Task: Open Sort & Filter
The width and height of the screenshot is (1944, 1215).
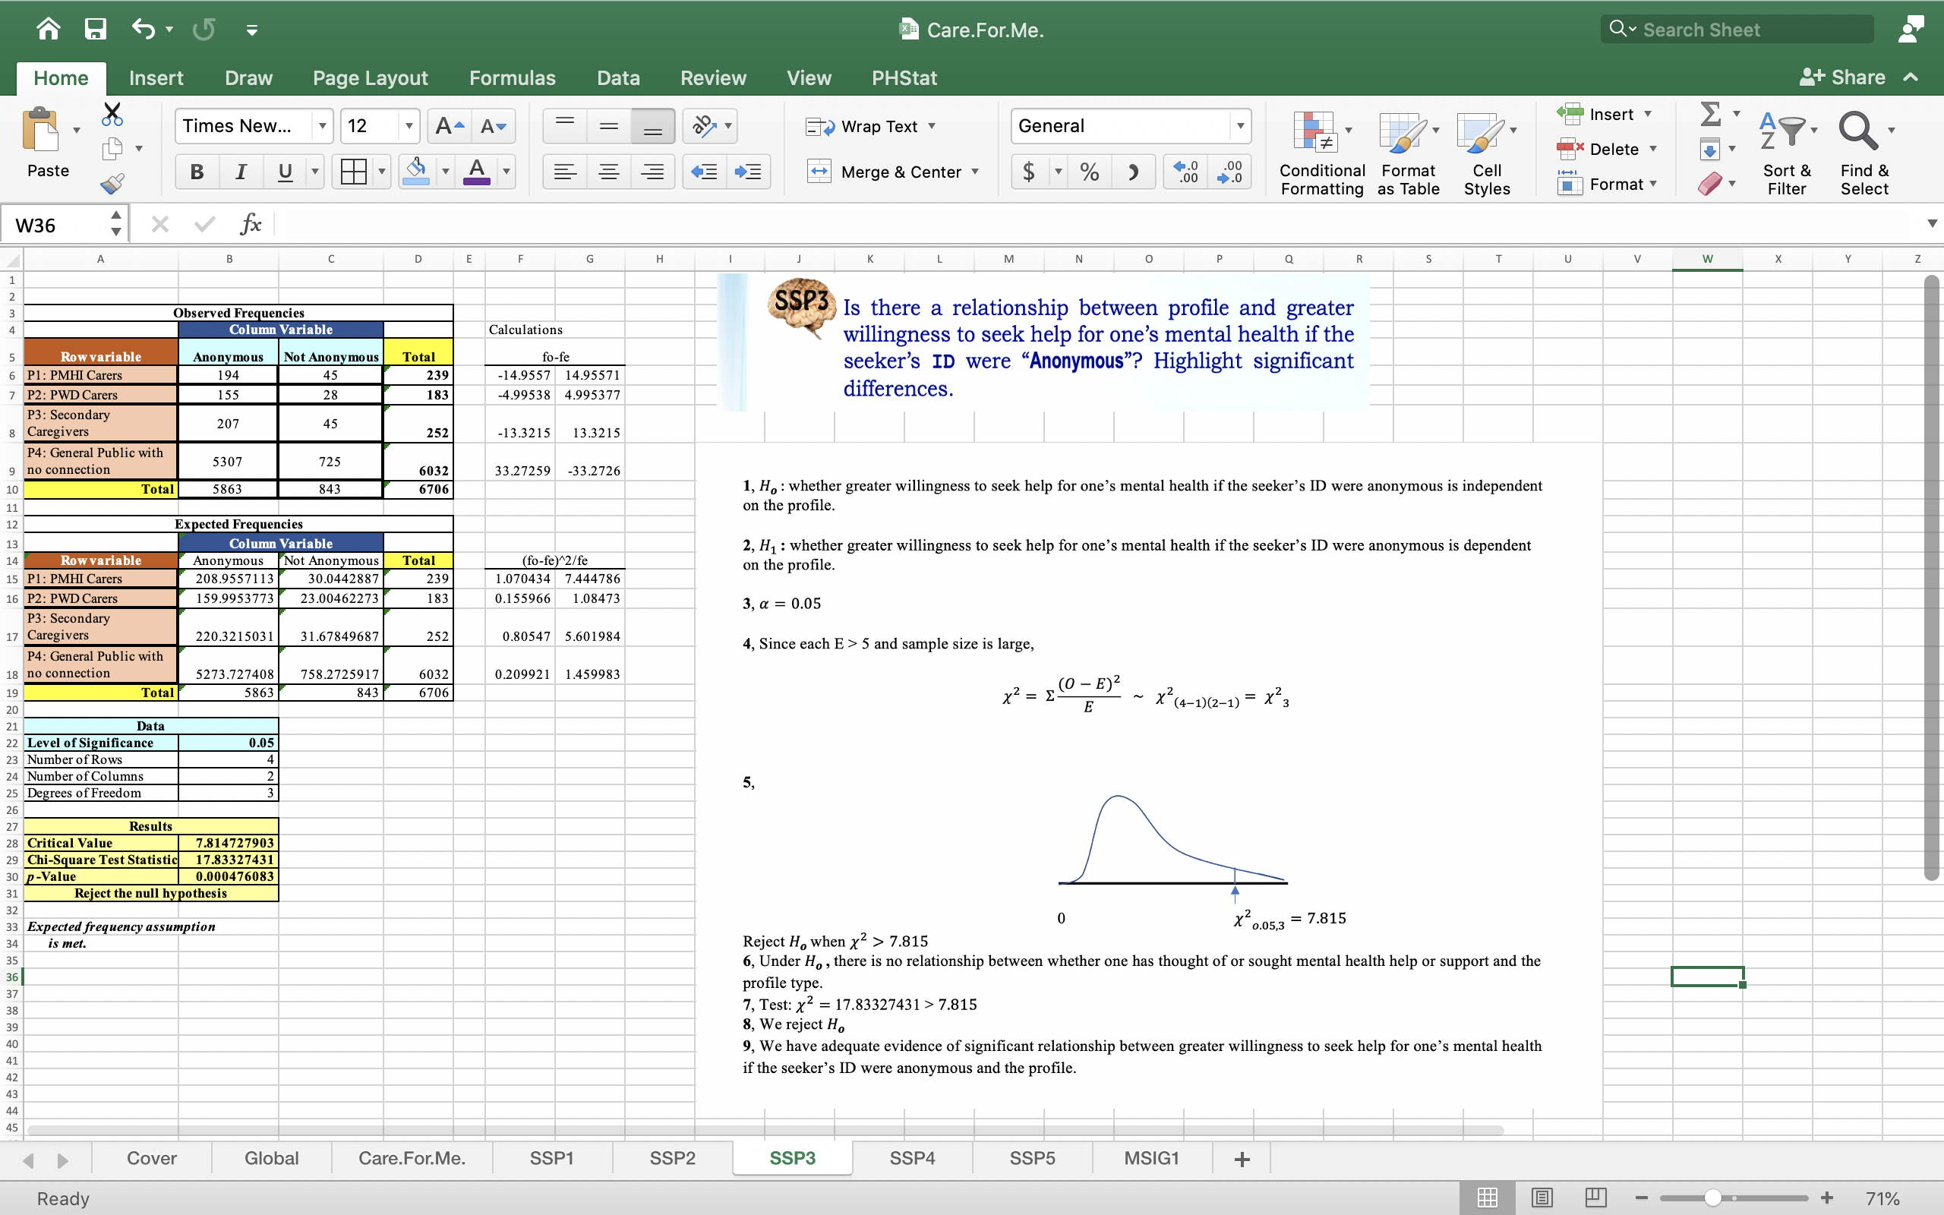Action: (x=1786, y=153)
